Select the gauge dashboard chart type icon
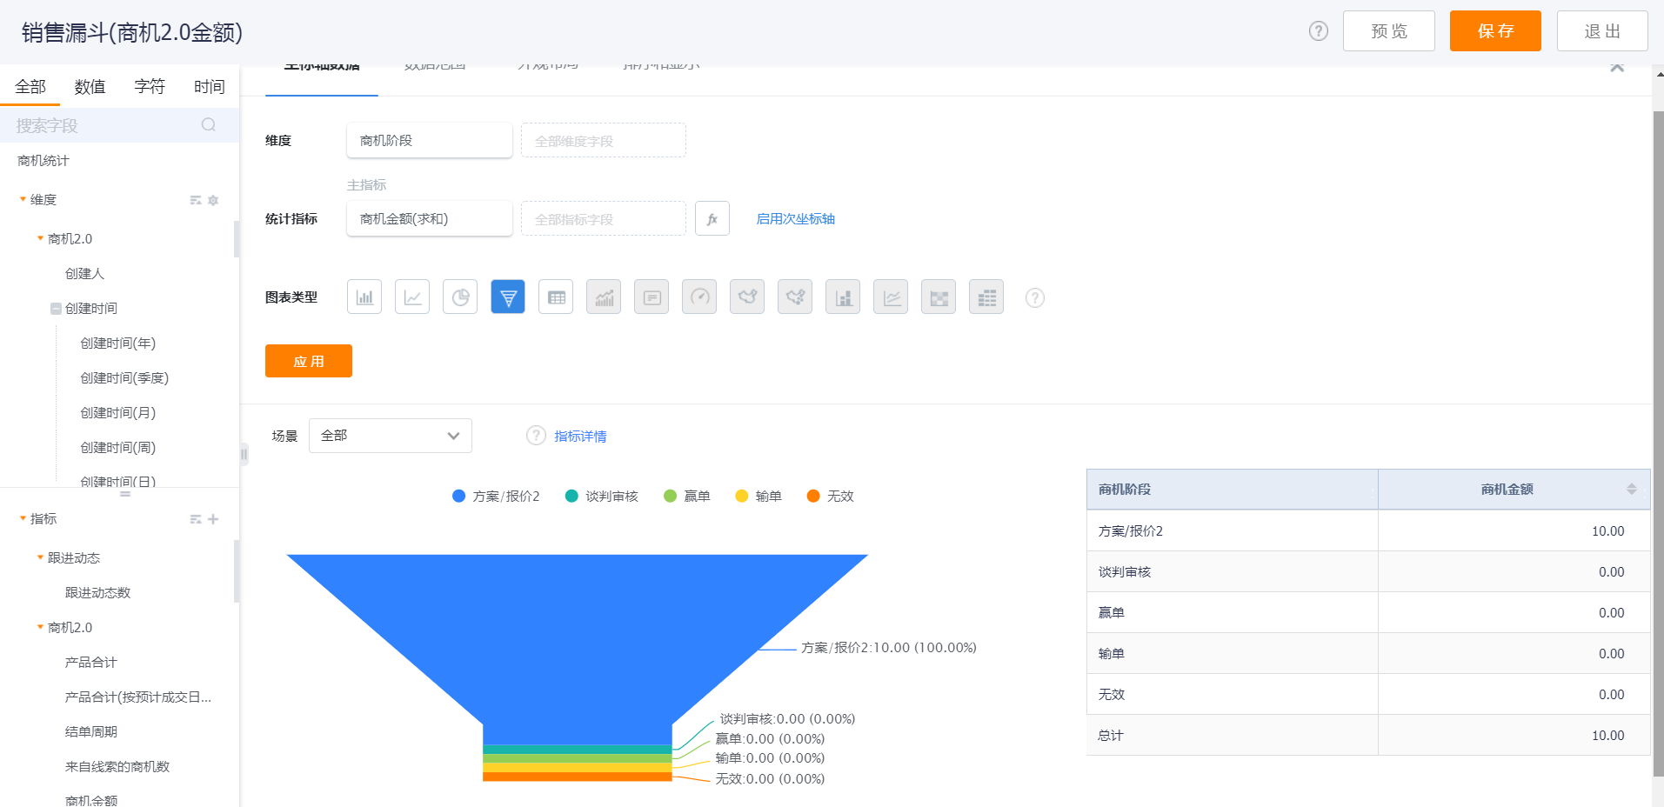 click(x=699, y=297)
